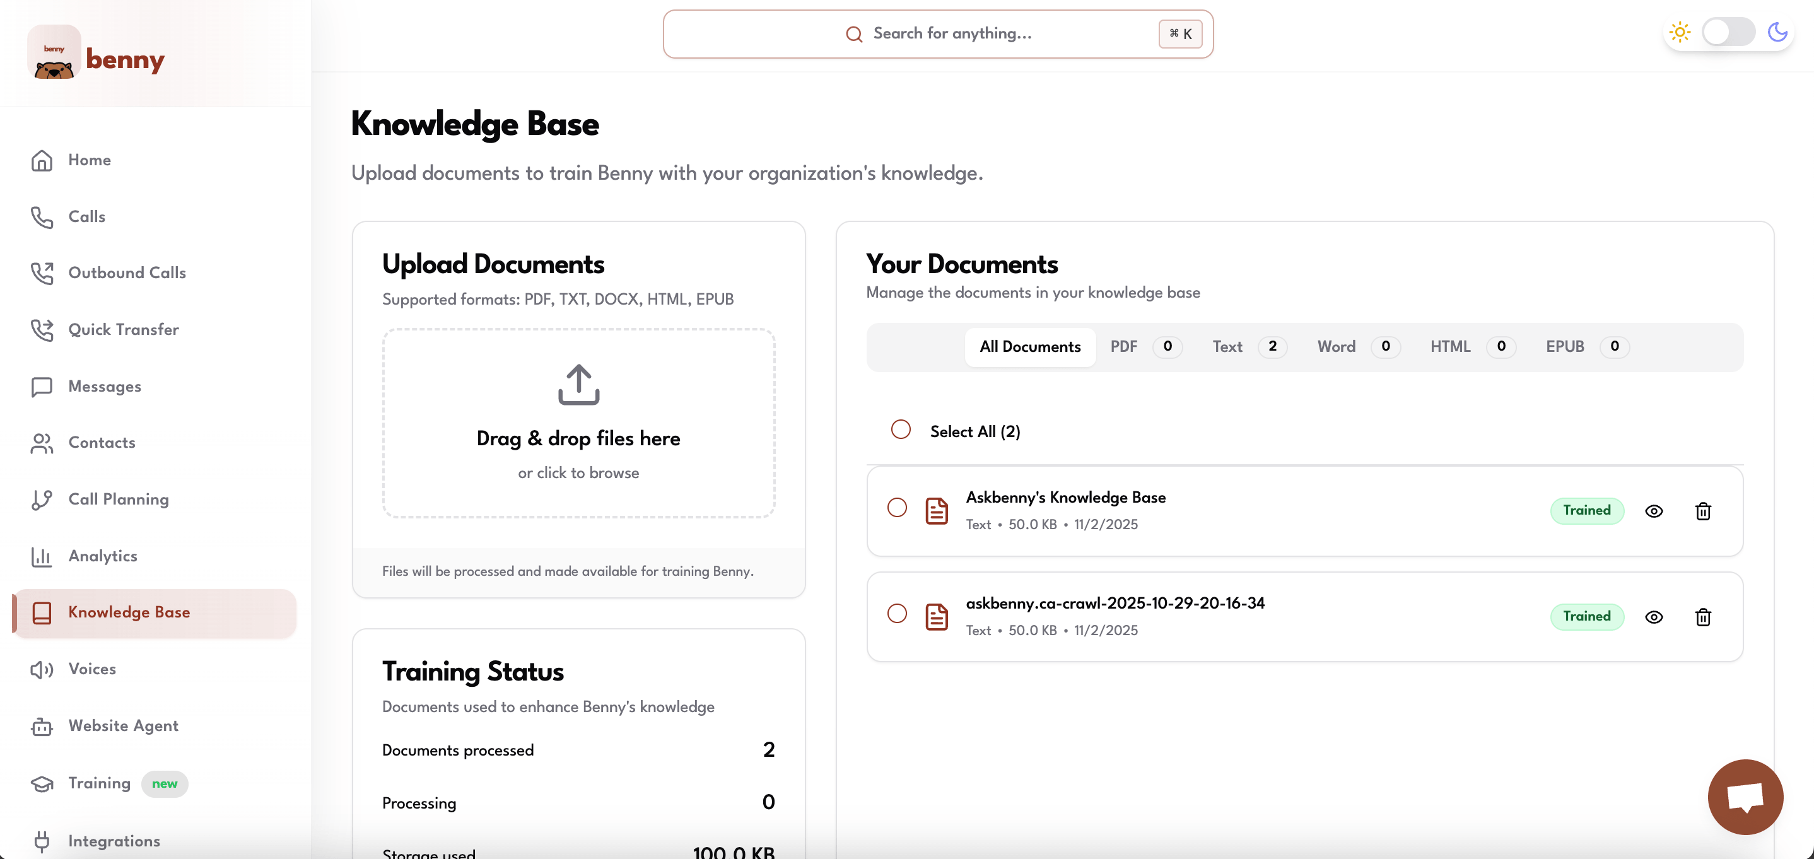1814x859 pixels.
Task: Check the Select All (2) circle
Action: pyautogui.click(x=901, y=429)
